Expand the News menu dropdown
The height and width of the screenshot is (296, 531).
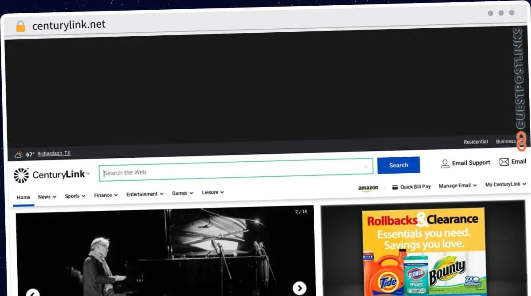click(x=47, y=197)
